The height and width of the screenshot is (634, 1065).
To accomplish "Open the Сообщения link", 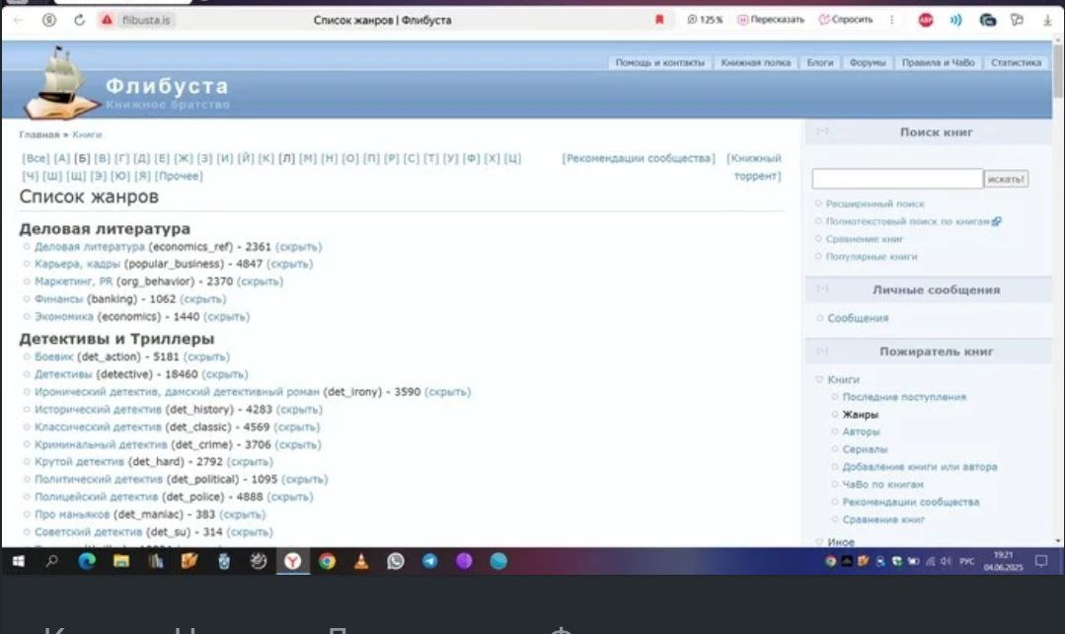I will 858,318.
